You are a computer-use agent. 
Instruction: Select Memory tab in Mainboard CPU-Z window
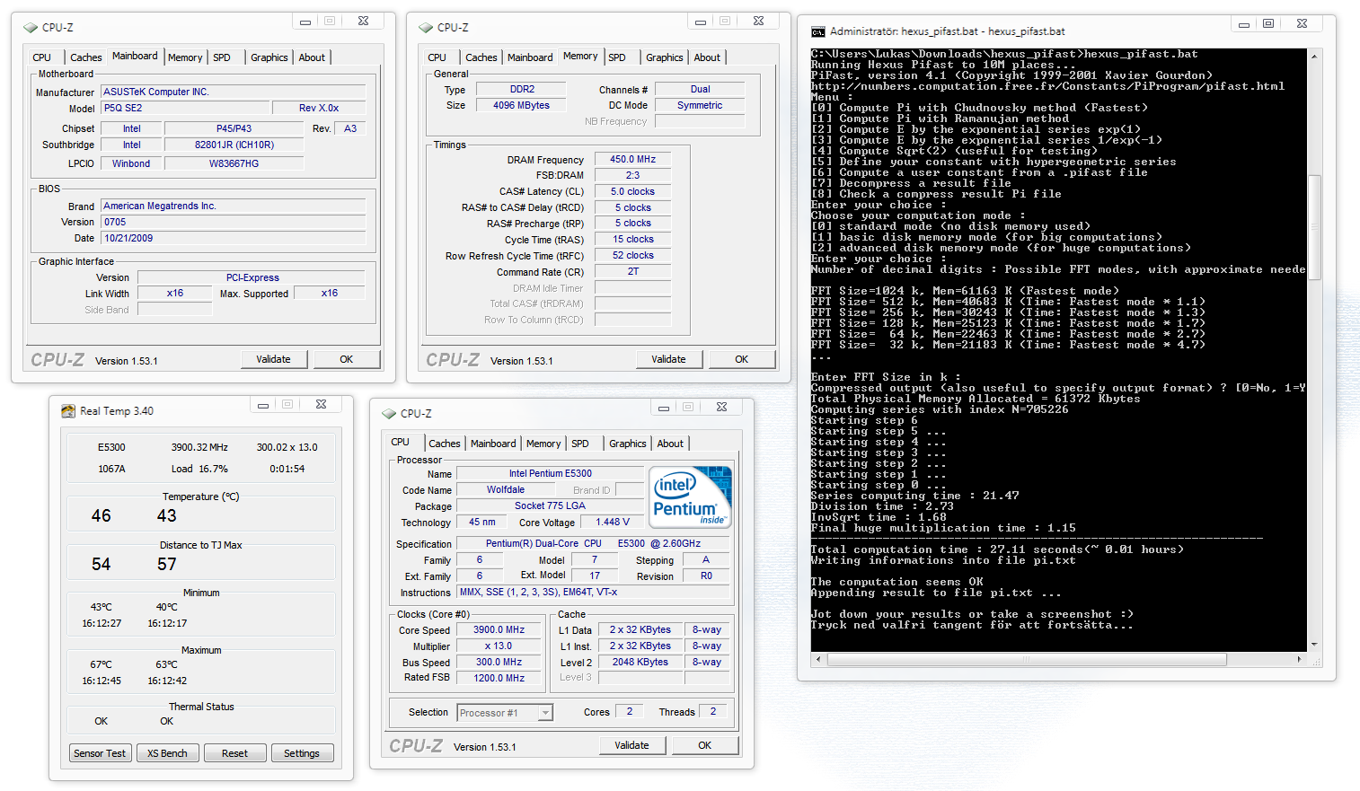pyautogui.click(x=185, y=57)
